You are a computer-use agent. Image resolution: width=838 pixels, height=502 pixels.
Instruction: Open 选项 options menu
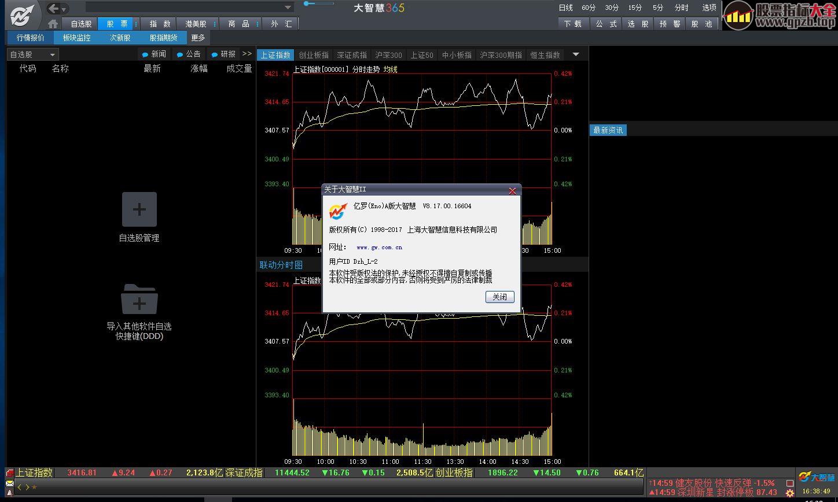(x=709, y=8)
